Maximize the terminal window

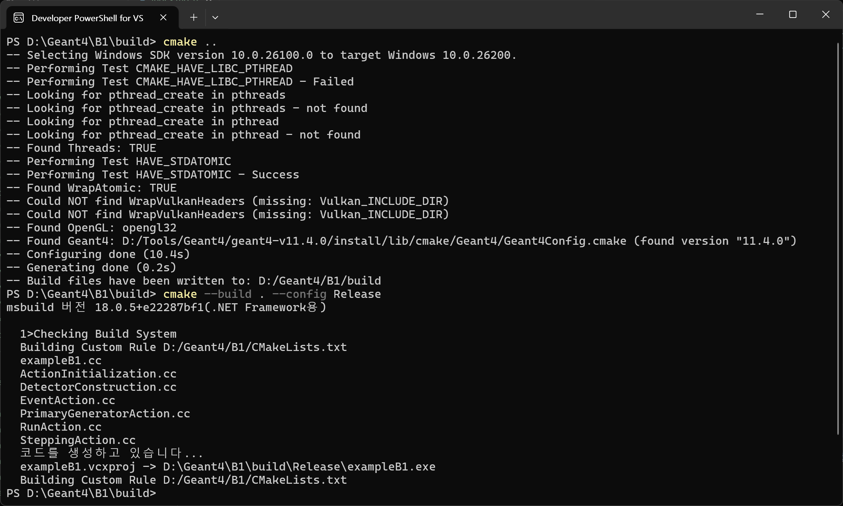pyautogui.click(x=793, y=14)
